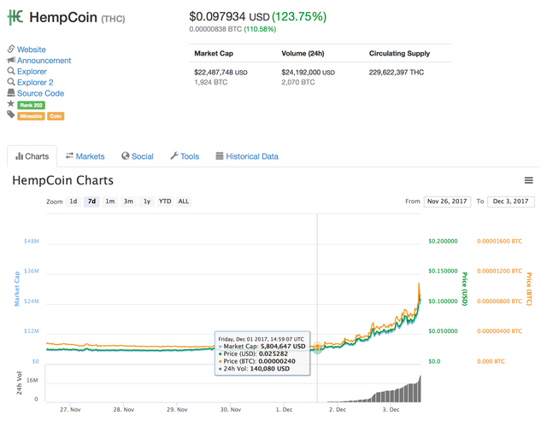547x421 pixels.
Task: Click the price $0.097934 USD text
Action: (x=229, y=16)
